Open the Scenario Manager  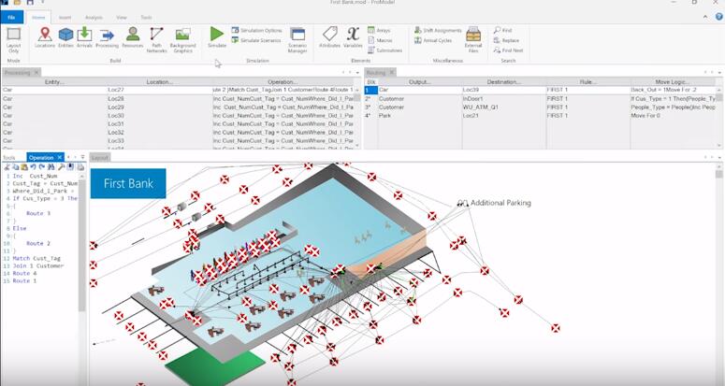(x=297, y=39)
